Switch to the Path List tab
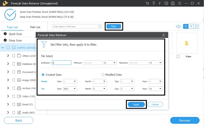Viewport: 204px width, 128px height. [x=35, y=27]
